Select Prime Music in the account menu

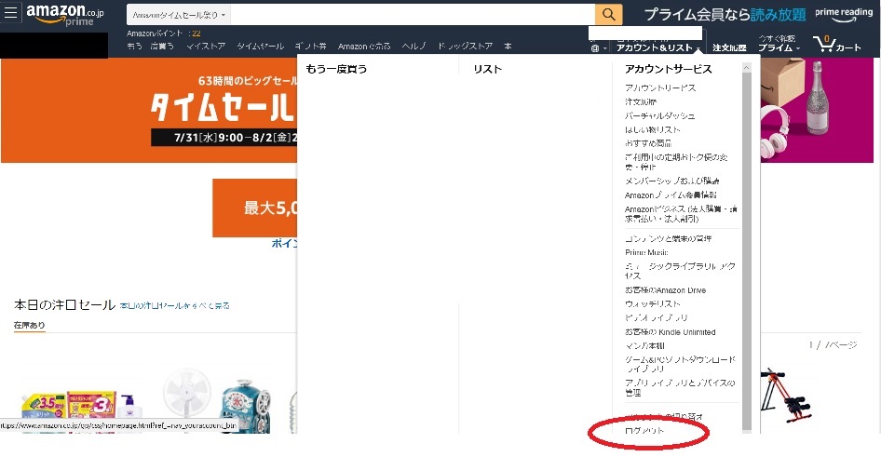tap(646, 252)
